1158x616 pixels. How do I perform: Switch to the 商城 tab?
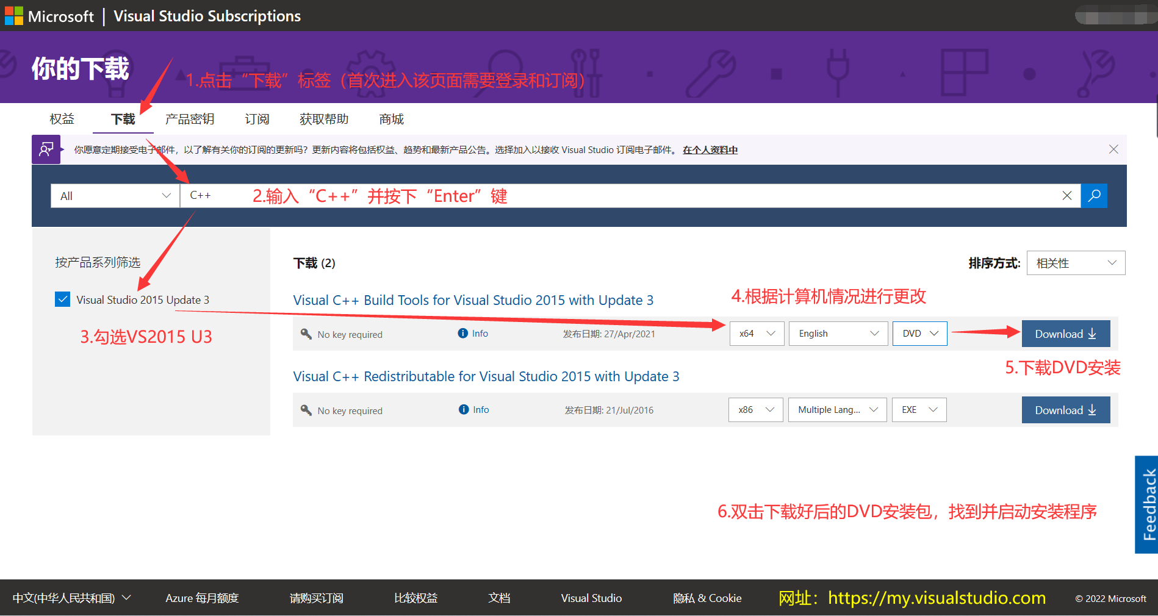[x=391, y=119]
